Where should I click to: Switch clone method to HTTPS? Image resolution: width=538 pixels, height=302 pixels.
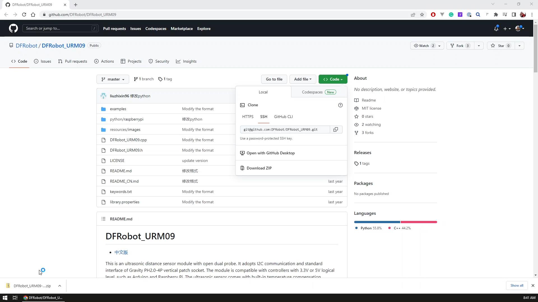(x=248, y=117)
